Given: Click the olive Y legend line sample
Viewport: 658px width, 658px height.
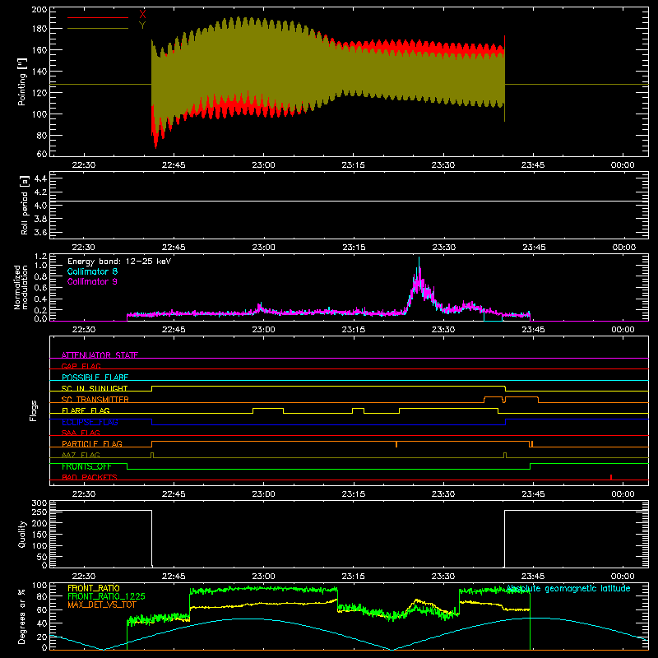Looking at the screenshot, I should click(98, 29).
